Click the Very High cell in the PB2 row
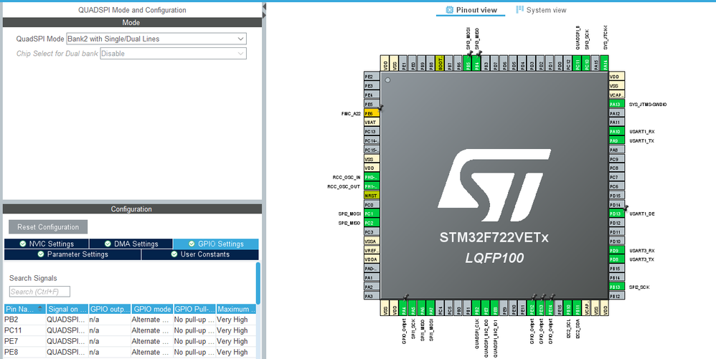716x359 pixels. [235, 320]
